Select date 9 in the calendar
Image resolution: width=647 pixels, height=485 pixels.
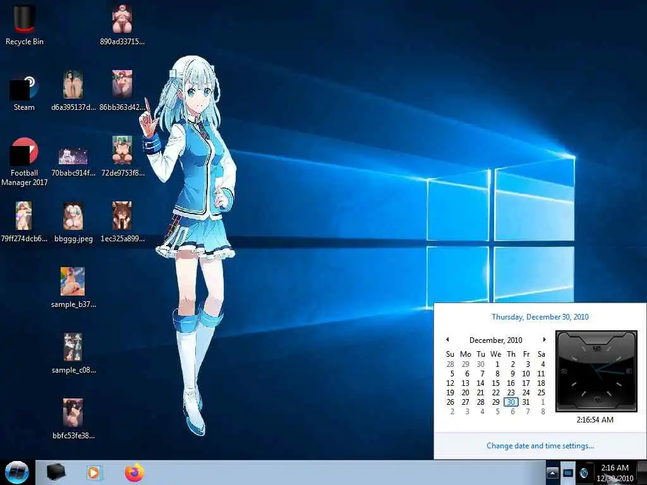click(512, 374)
